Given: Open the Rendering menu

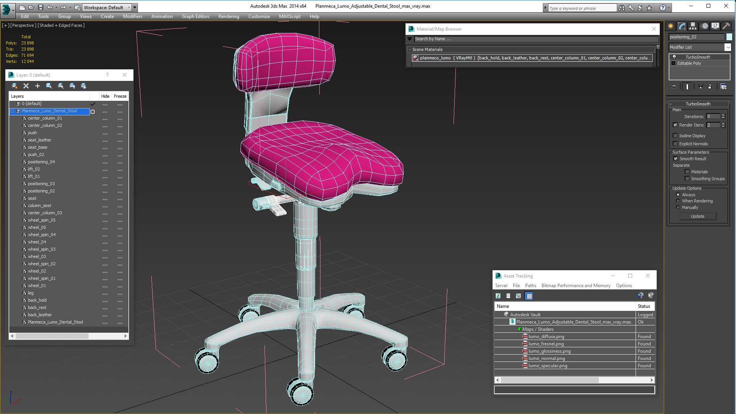Looking at the screenshot, I should pos(228,16).
